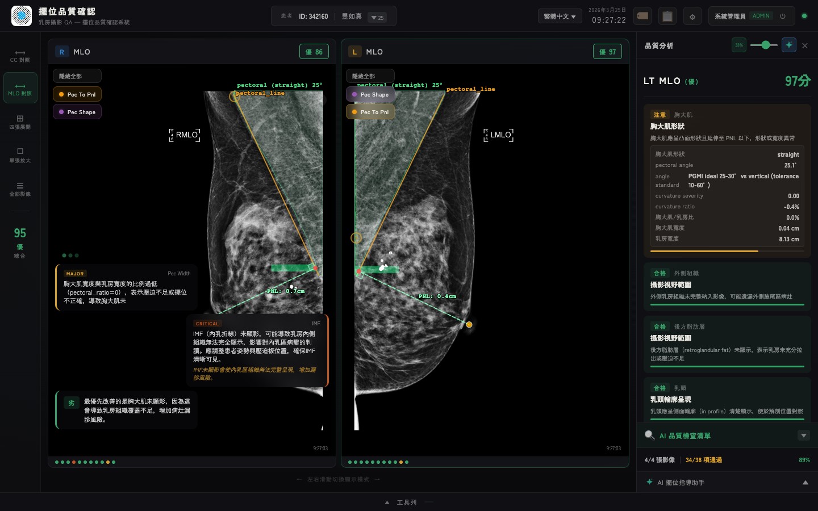The height and width of the screenshot is (511, 818).
Task: Select 單張放大 single image zoom
Action: (20, 155)
